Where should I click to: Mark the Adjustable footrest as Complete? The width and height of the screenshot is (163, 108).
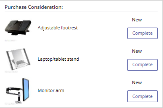pos(143,33)
